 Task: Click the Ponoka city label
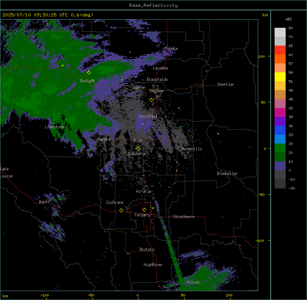pyautogui.click(x=171, y=48)
